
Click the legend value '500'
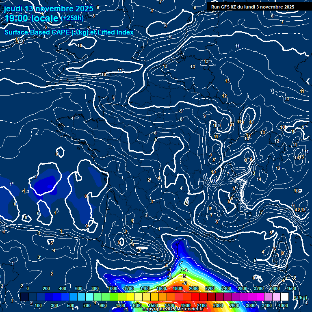(71, 305)
